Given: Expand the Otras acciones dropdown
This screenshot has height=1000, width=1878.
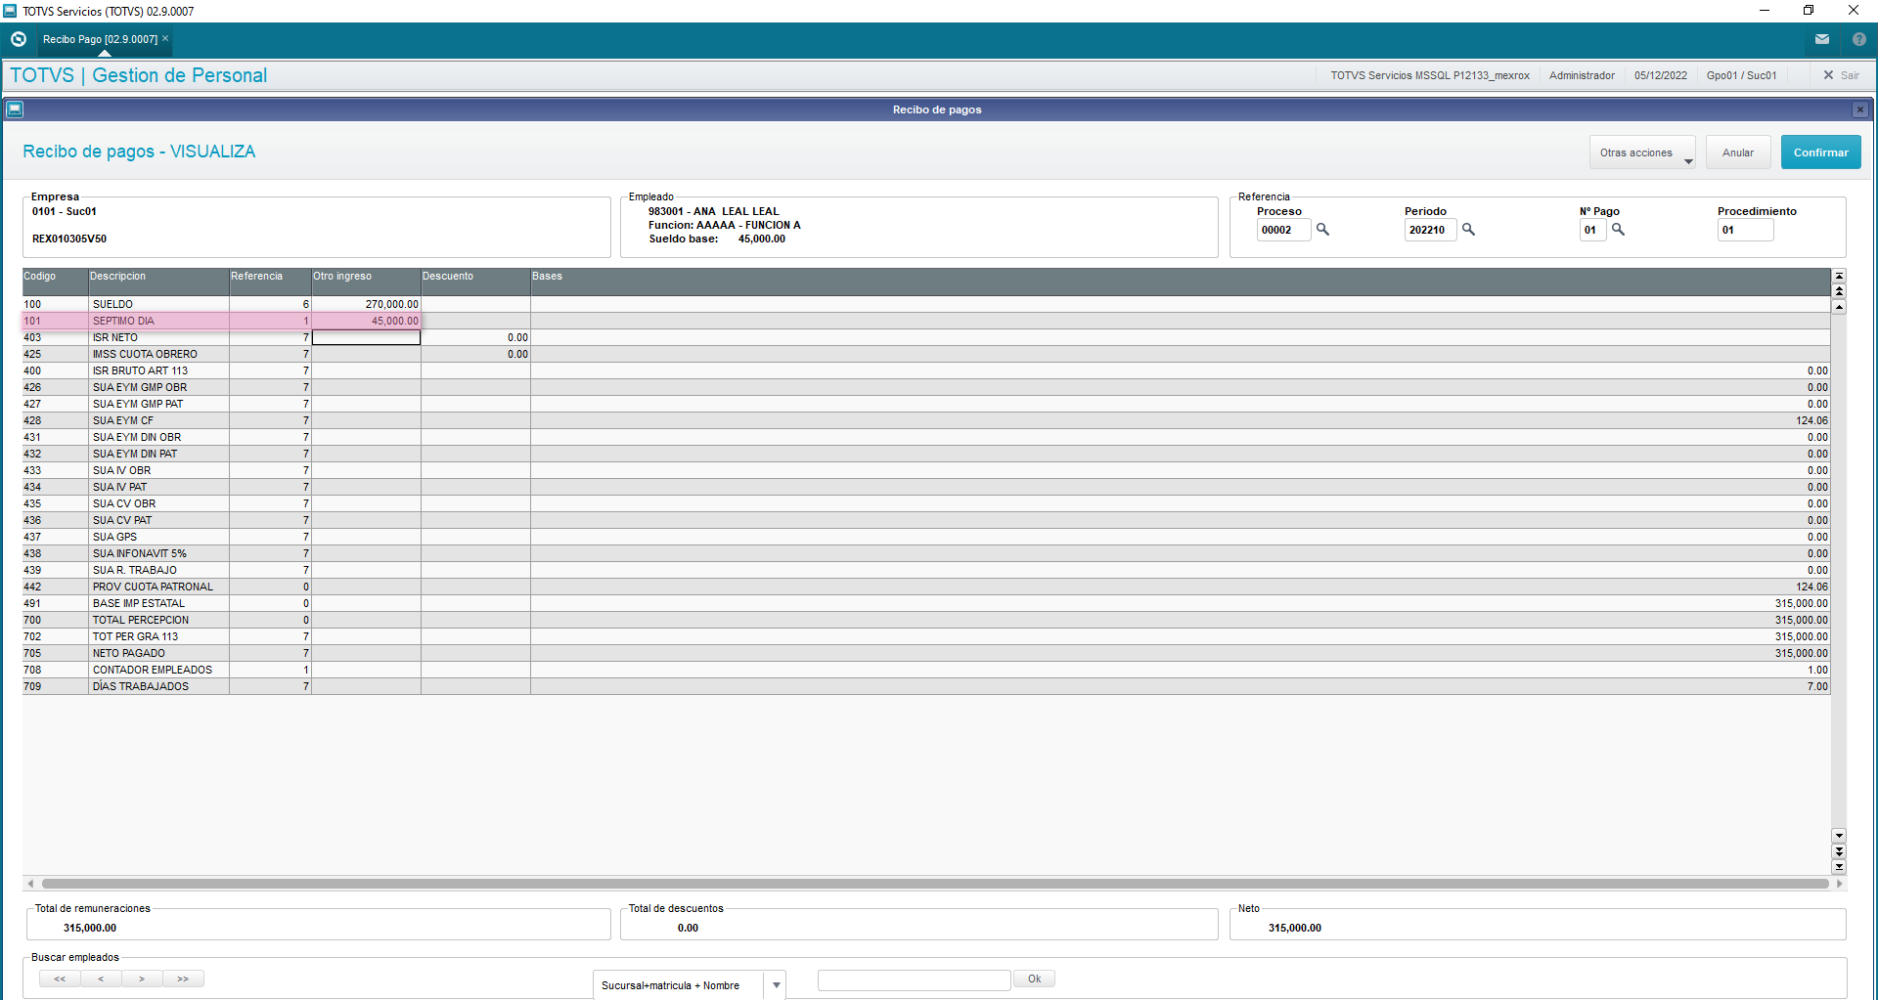Looking at the screenshot, I should tap(1642, 152).
